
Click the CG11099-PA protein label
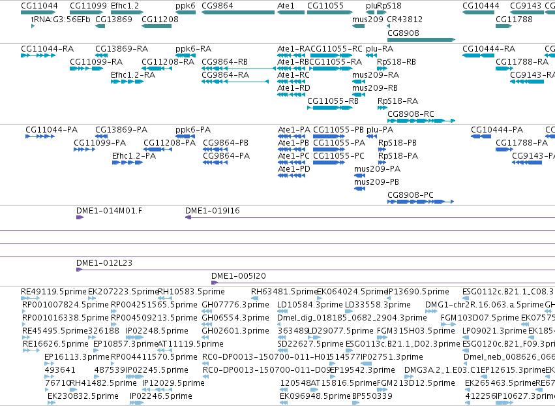100,143
